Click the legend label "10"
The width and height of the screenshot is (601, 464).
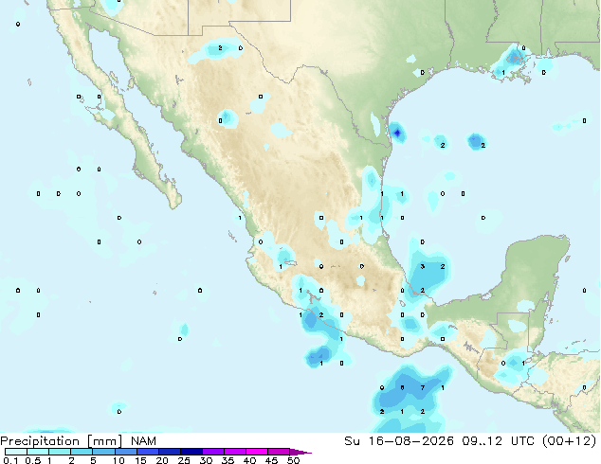[118, 460]
